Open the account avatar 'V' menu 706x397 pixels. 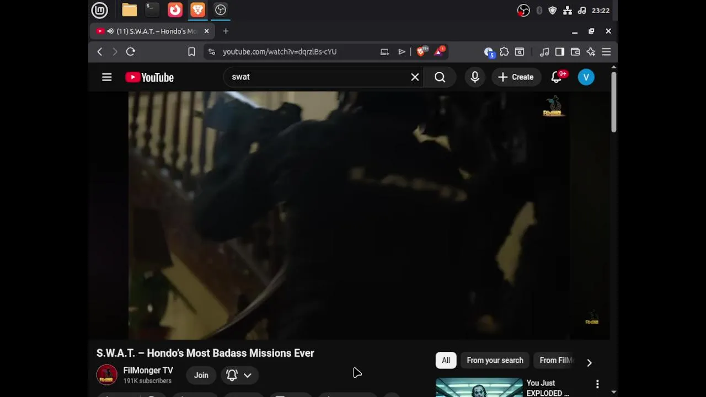(x=586, y=77)
